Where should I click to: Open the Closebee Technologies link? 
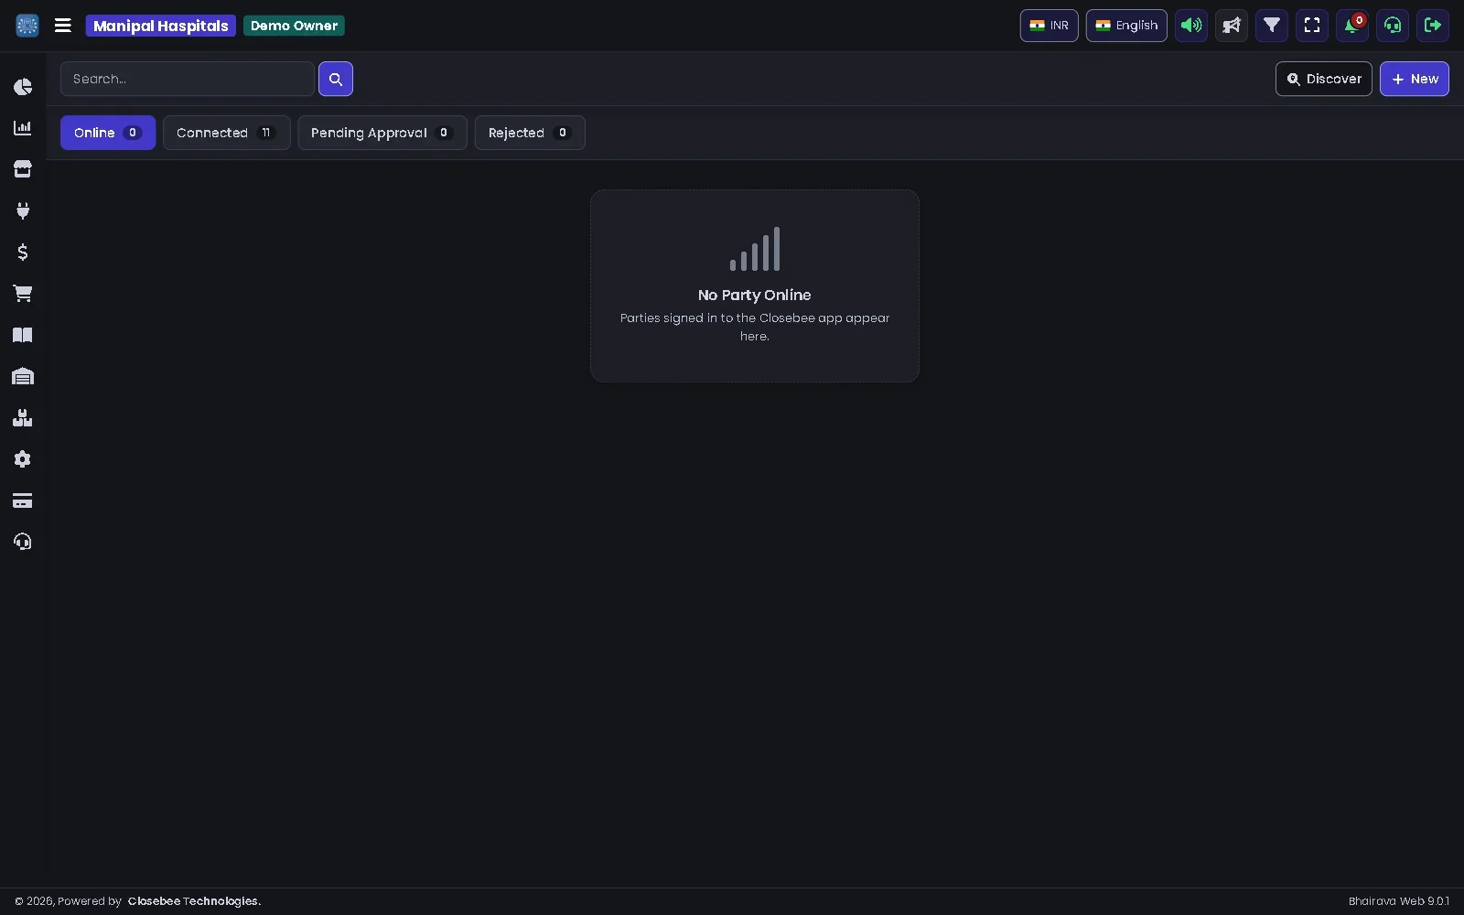[195, 901]
